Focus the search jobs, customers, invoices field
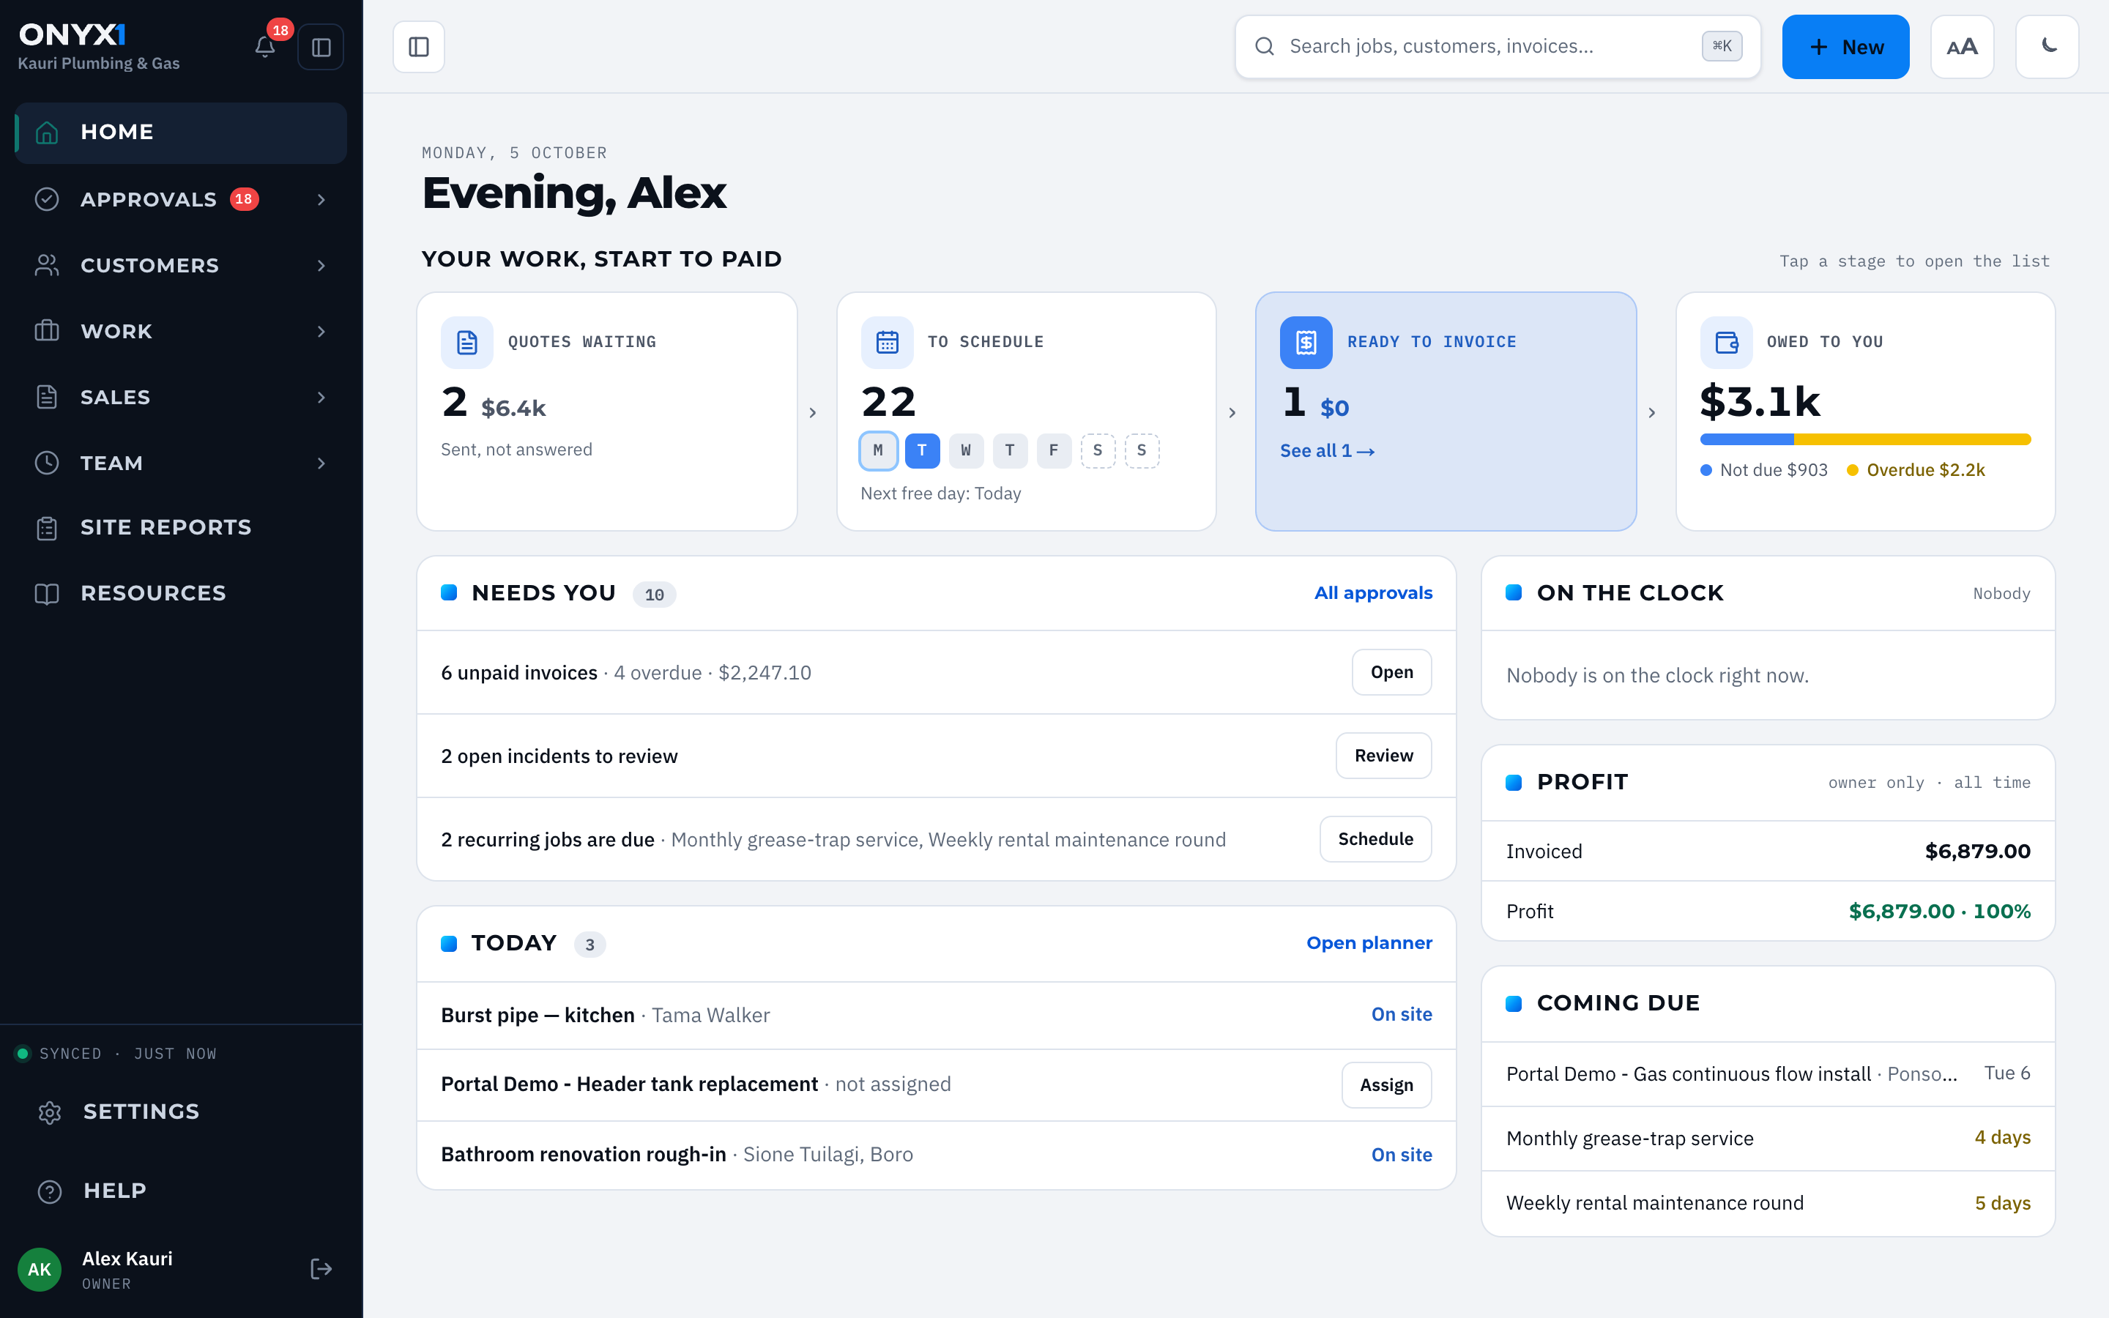 click(x=1498, y=47)
